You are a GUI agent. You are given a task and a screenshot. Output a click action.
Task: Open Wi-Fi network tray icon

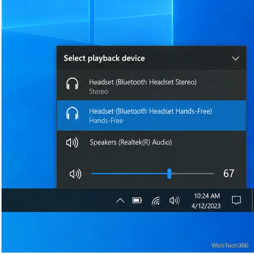click(x=156, y=200)
